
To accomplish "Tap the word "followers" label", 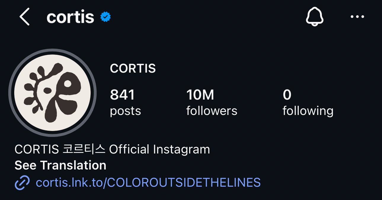I will [212, 111].
